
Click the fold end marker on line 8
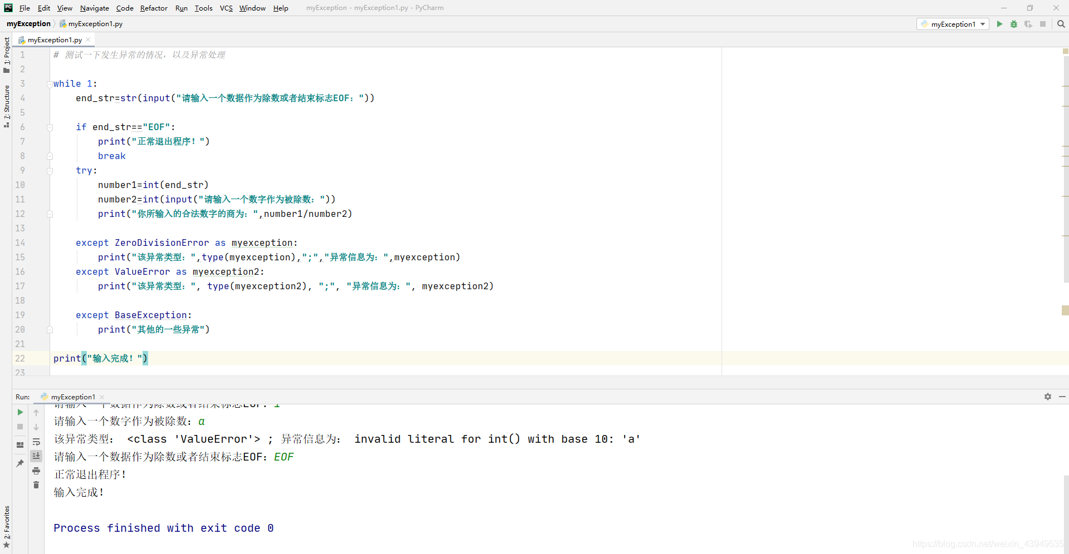(x=50, y=156)
